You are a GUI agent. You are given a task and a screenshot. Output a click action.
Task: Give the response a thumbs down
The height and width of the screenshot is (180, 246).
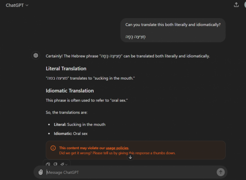pyautogui.click(x=56, y=164)
